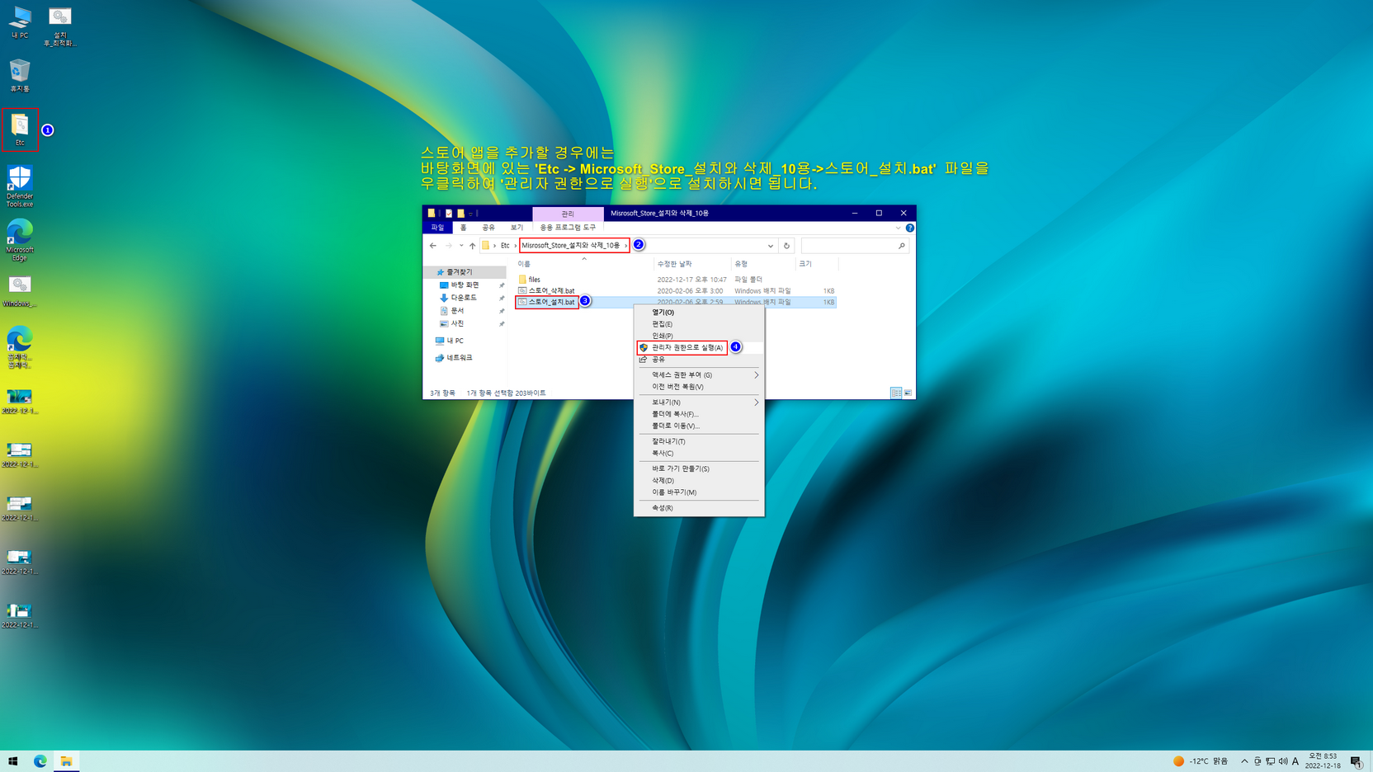The image size is (1373, 772).
Task: Launch Defender Tools.exe desktop shortcut
Action: [x=20, y=186]
